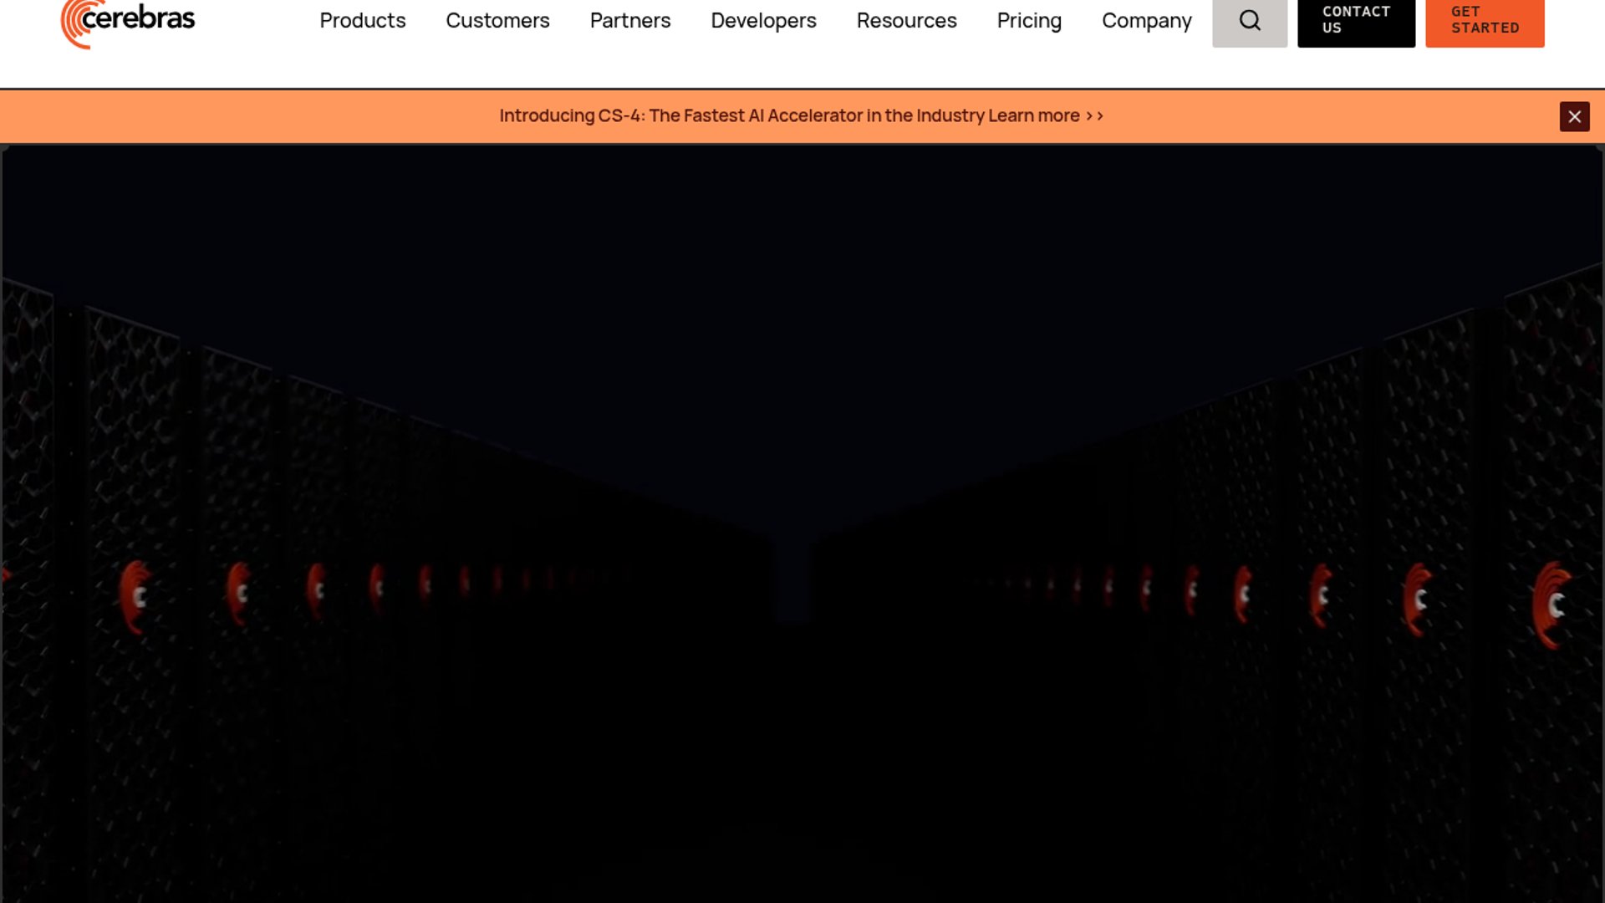Viewport: 1605px width, 903px height.
Task: Open the Partners menu
Action: pos(630,20)
